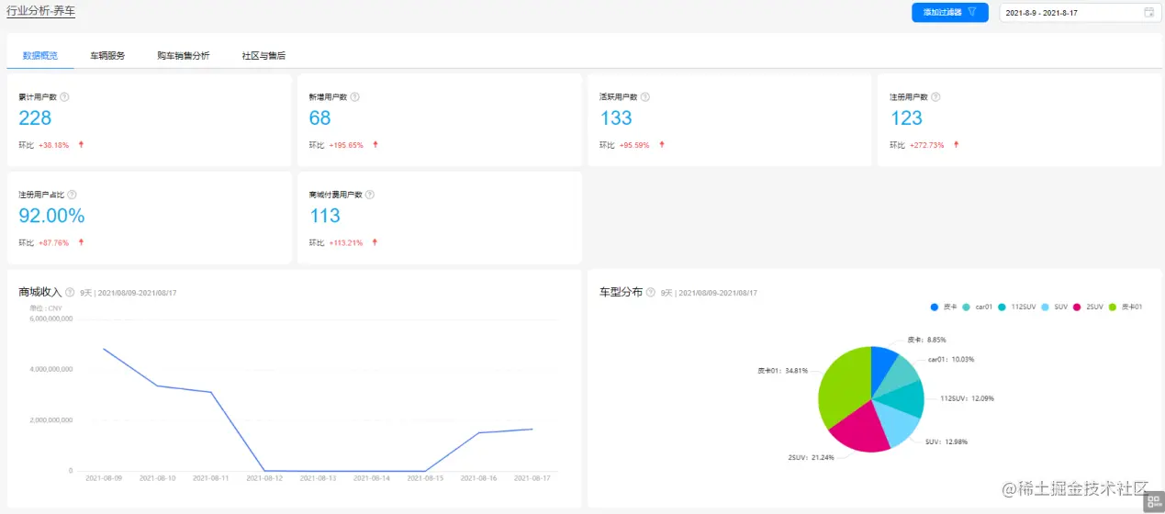Click help icon next to 商城收入 title
The image size is (1165, 514).
point(70,292)
